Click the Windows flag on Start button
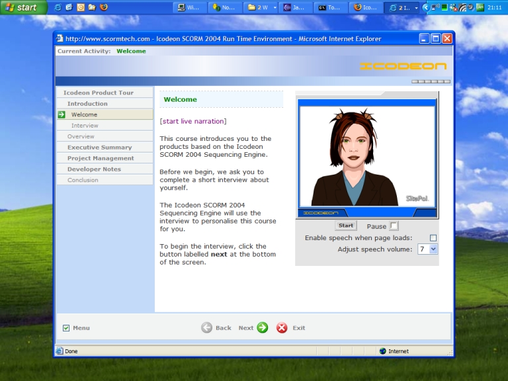The image size is (508, 381). pyautogui.click(x=10, y=7)
